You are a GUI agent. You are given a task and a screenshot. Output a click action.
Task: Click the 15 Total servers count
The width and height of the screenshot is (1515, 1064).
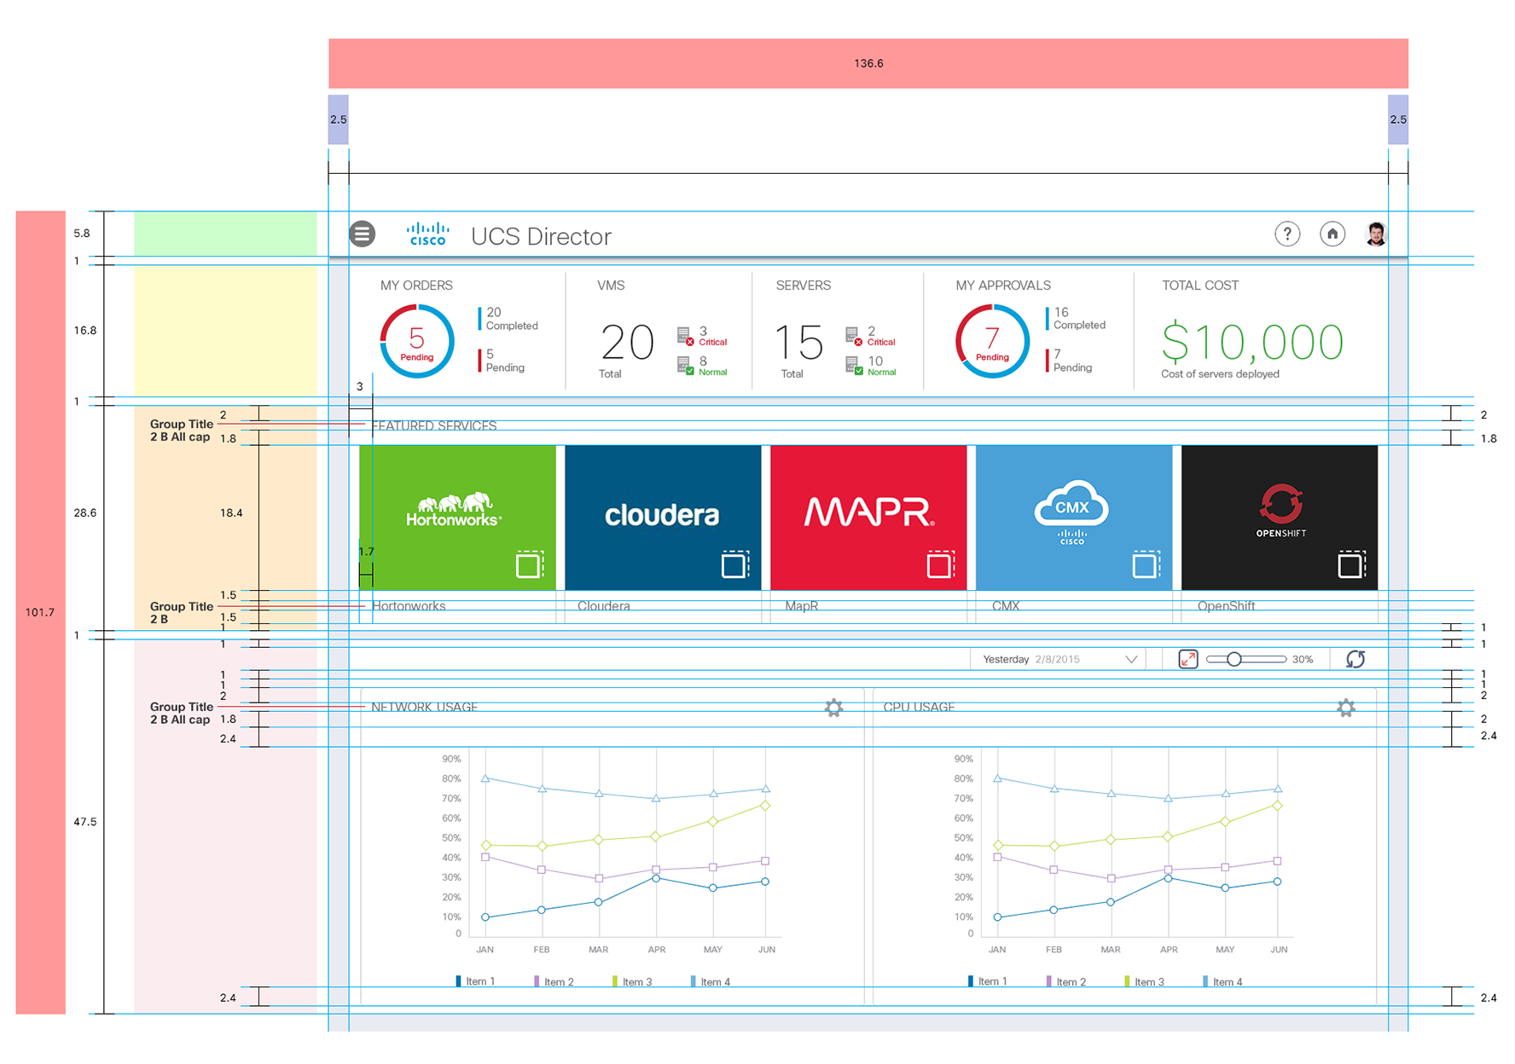click(x=799, y=343)
